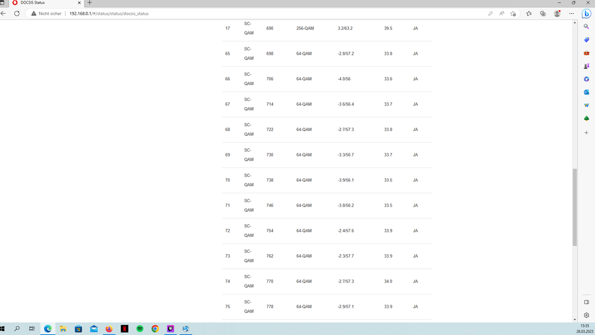
Task: Open the sidebar Shopping tag
Action: pos(586,40)
